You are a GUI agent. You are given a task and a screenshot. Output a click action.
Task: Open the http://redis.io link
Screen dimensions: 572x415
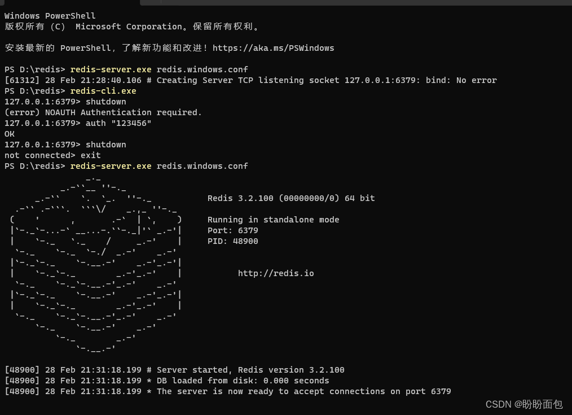pyautogui.click(x=276, y=273)
